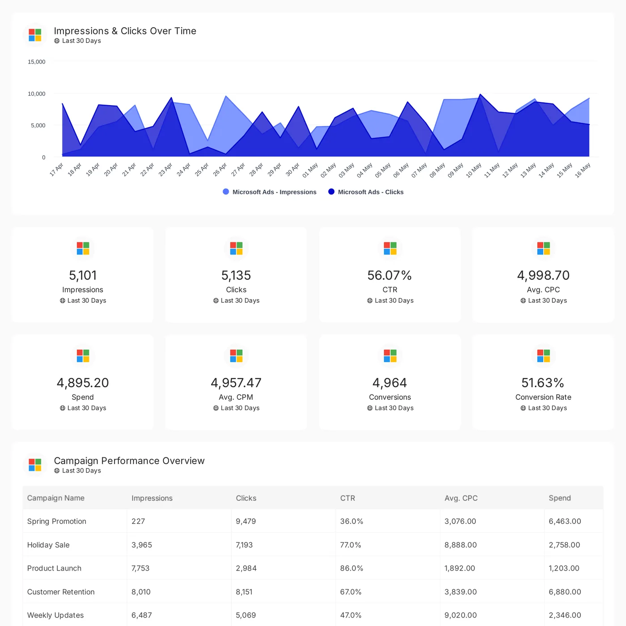
Task: Click the Microsoft logo on the Spend card
Action: tap(83, 356)
